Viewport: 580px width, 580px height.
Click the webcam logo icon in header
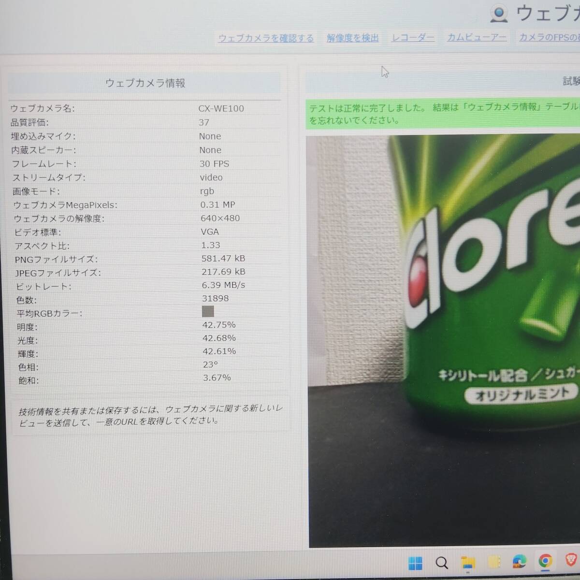click(x=499, y=14)
